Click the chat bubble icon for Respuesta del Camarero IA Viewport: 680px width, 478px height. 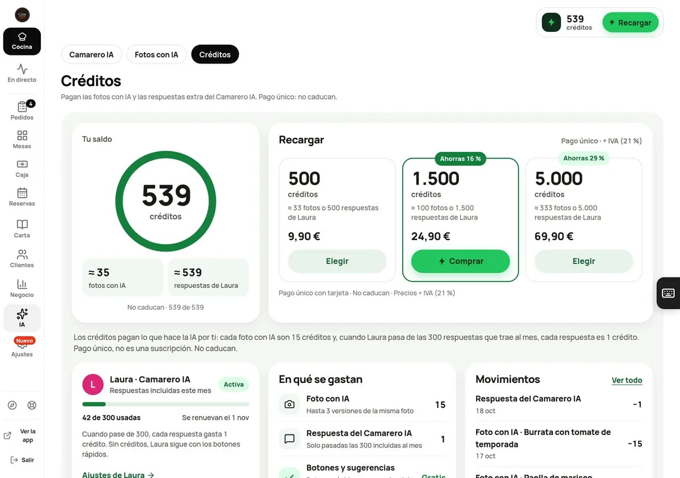click(x=290, y=439)
